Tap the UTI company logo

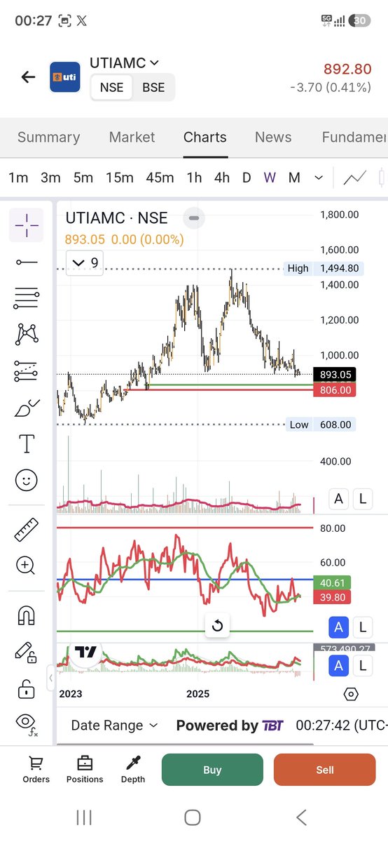click(64, 77)
